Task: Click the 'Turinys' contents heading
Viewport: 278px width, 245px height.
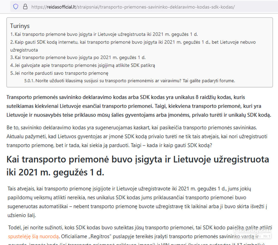Action: click(x=20, y=26)
